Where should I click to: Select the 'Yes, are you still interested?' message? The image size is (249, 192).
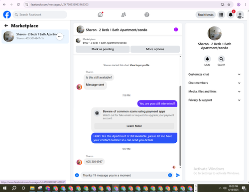[x=157, y=103]
